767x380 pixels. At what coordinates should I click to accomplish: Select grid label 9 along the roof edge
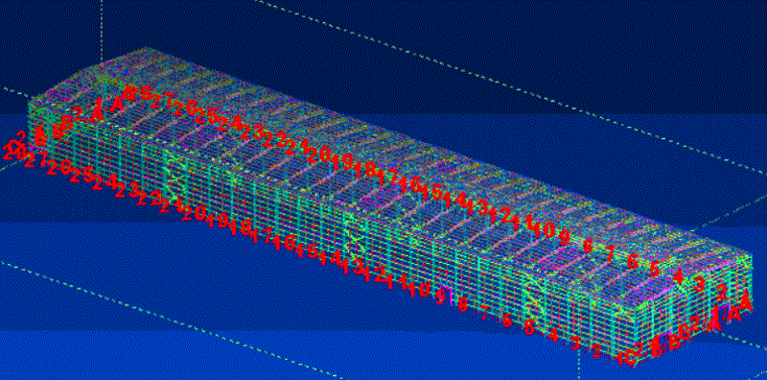[x=564, y=238]
